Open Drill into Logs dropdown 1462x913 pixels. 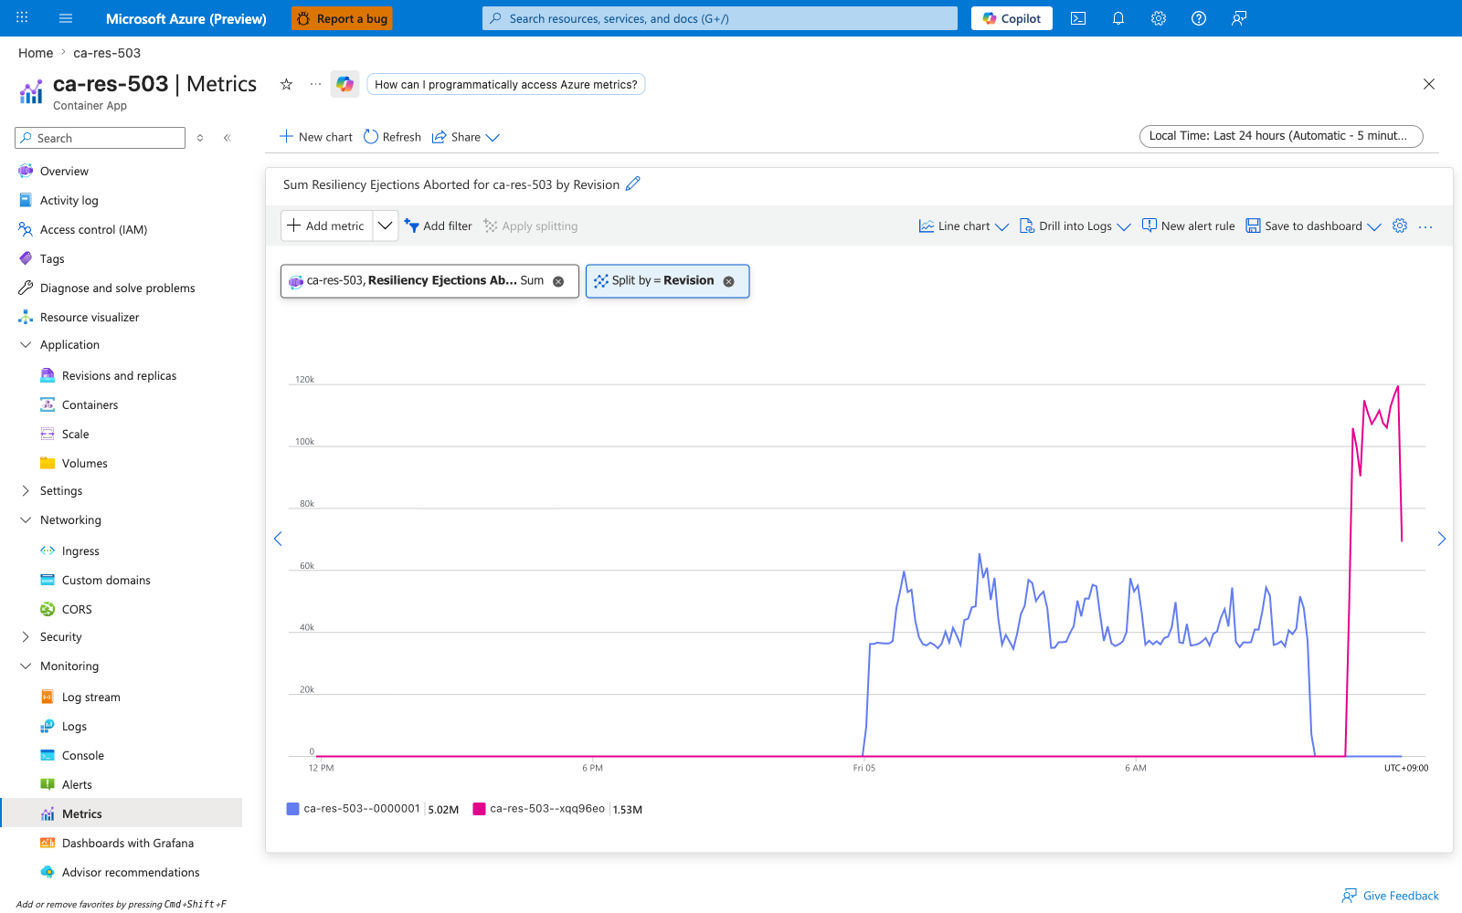pyautogui.click(x=1075, y=226)
